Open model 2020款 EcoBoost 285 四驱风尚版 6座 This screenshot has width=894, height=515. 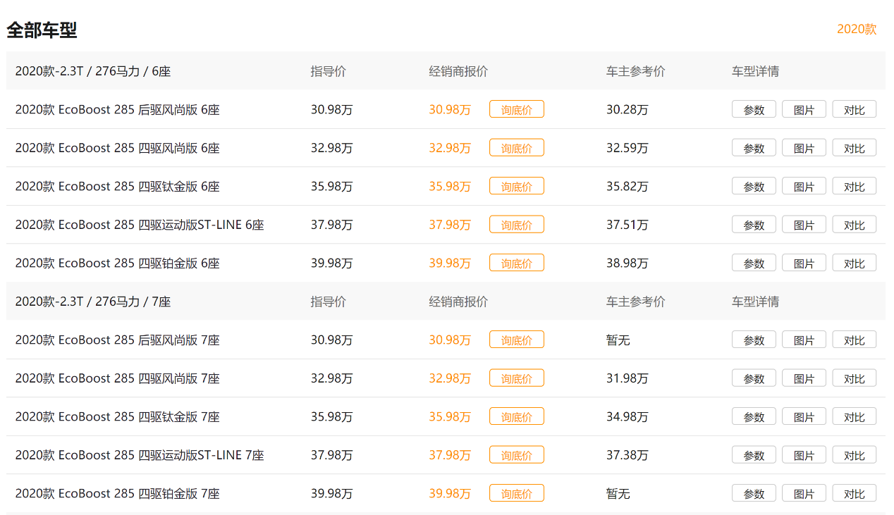(x=118, y=148)
